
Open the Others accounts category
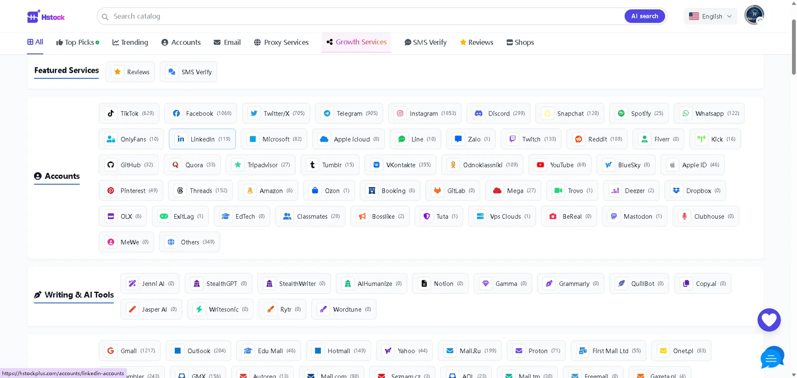click(x=189, y=242)
